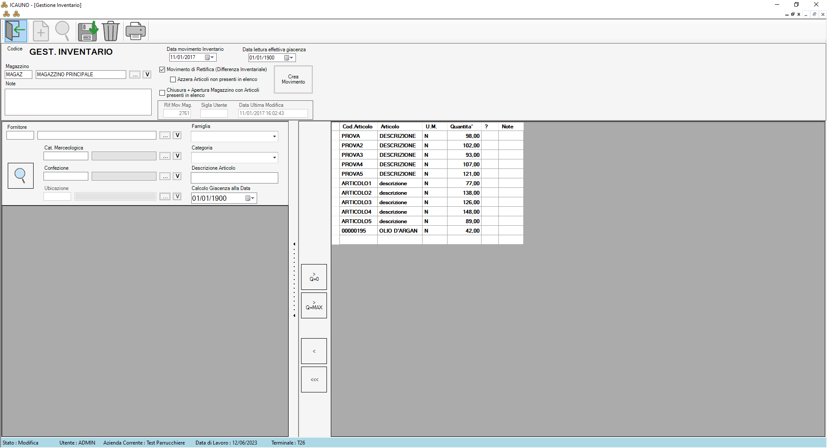827x448 pixels.
Task: Click the trash delete icon
Action: click(x=111, y=31)
